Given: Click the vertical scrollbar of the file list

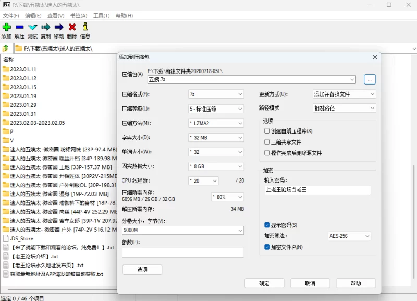Looking at the screenshot, I should [414, 221].
